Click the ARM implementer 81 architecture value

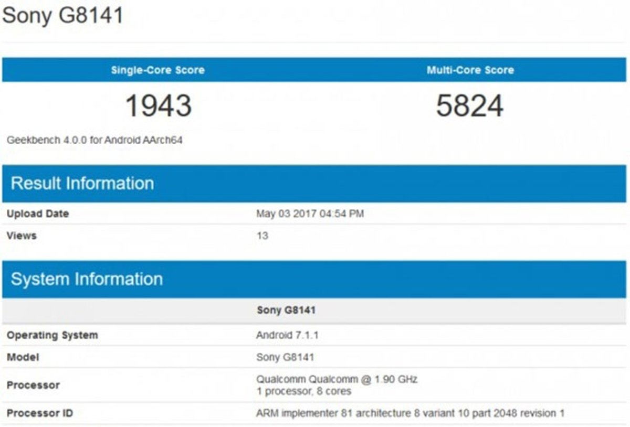tap(411, 413)
